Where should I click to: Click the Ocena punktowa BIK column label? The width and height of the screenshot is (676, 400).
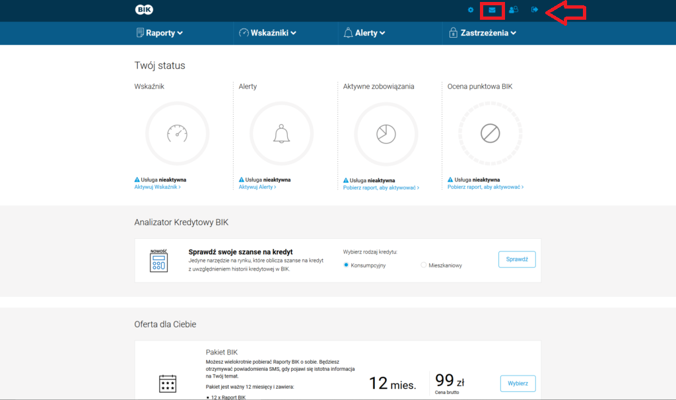point(480,86)
